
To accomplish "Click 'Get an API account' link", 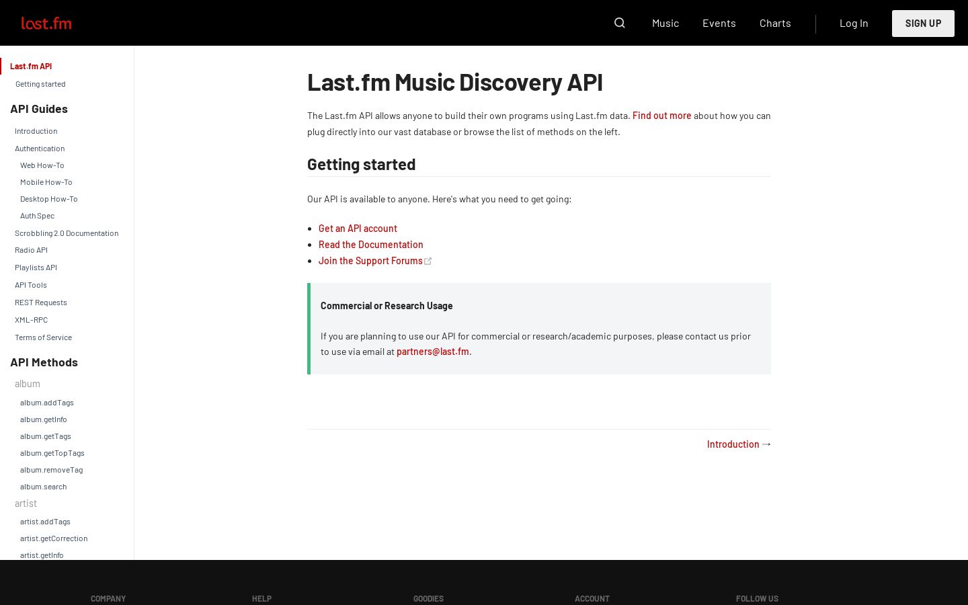I will [358, 229].
